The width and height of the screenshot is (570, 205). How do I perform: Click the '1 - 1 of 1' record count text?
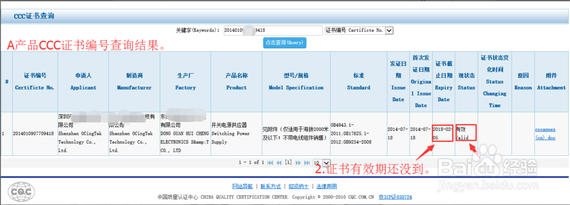click(251, 162)
